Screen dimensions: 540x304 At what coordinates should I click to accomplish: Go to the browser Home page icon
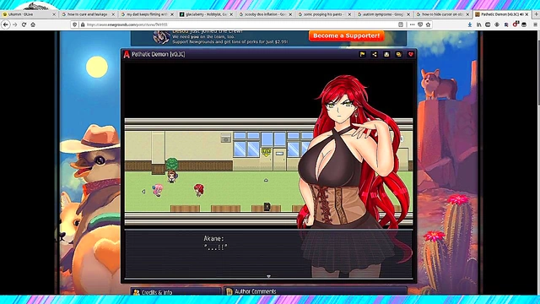33,24
